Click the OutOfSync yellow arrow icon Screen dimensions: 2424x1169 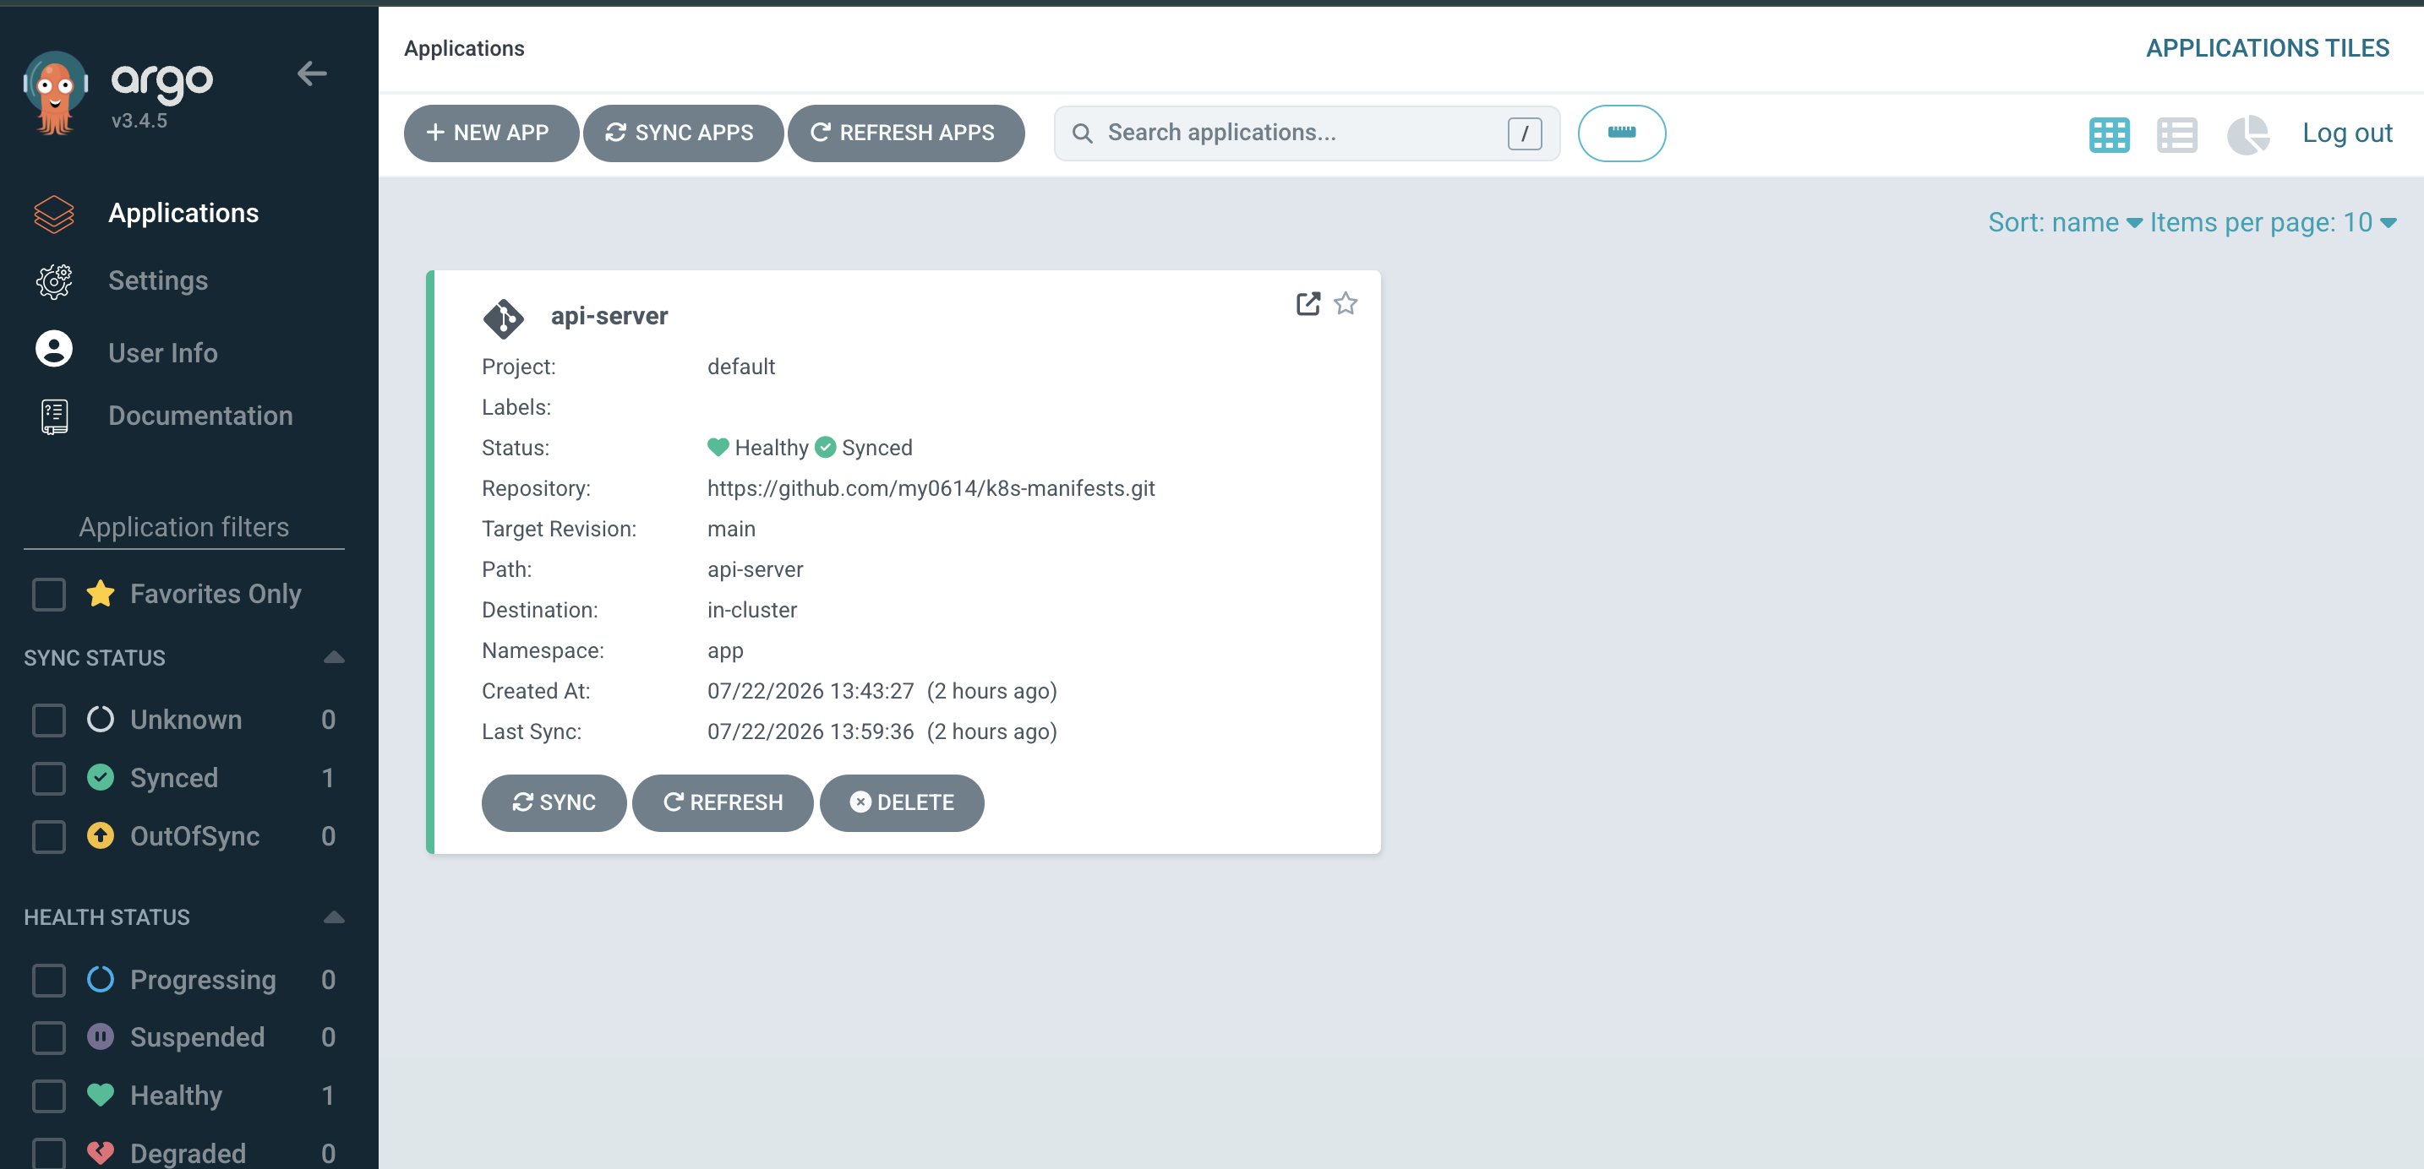click(101, 835)
